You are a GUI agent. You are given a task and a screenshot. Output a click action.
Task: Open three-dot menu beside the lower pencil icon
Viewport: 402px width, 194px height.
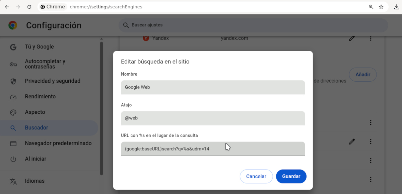371,142
